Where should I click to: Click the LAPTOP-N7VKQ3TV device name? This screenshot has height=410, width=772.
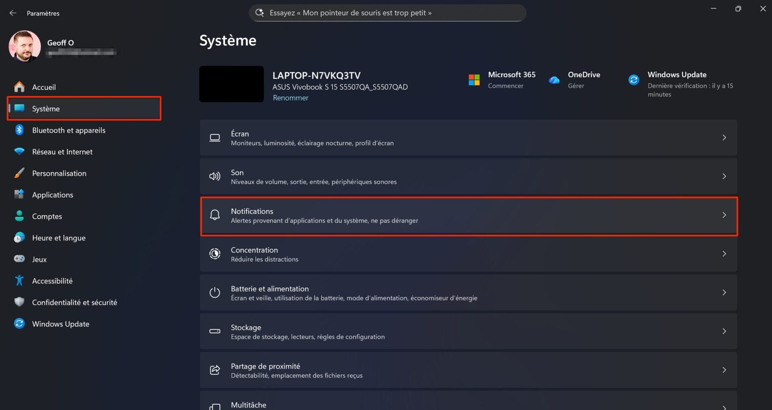[316, 75]
